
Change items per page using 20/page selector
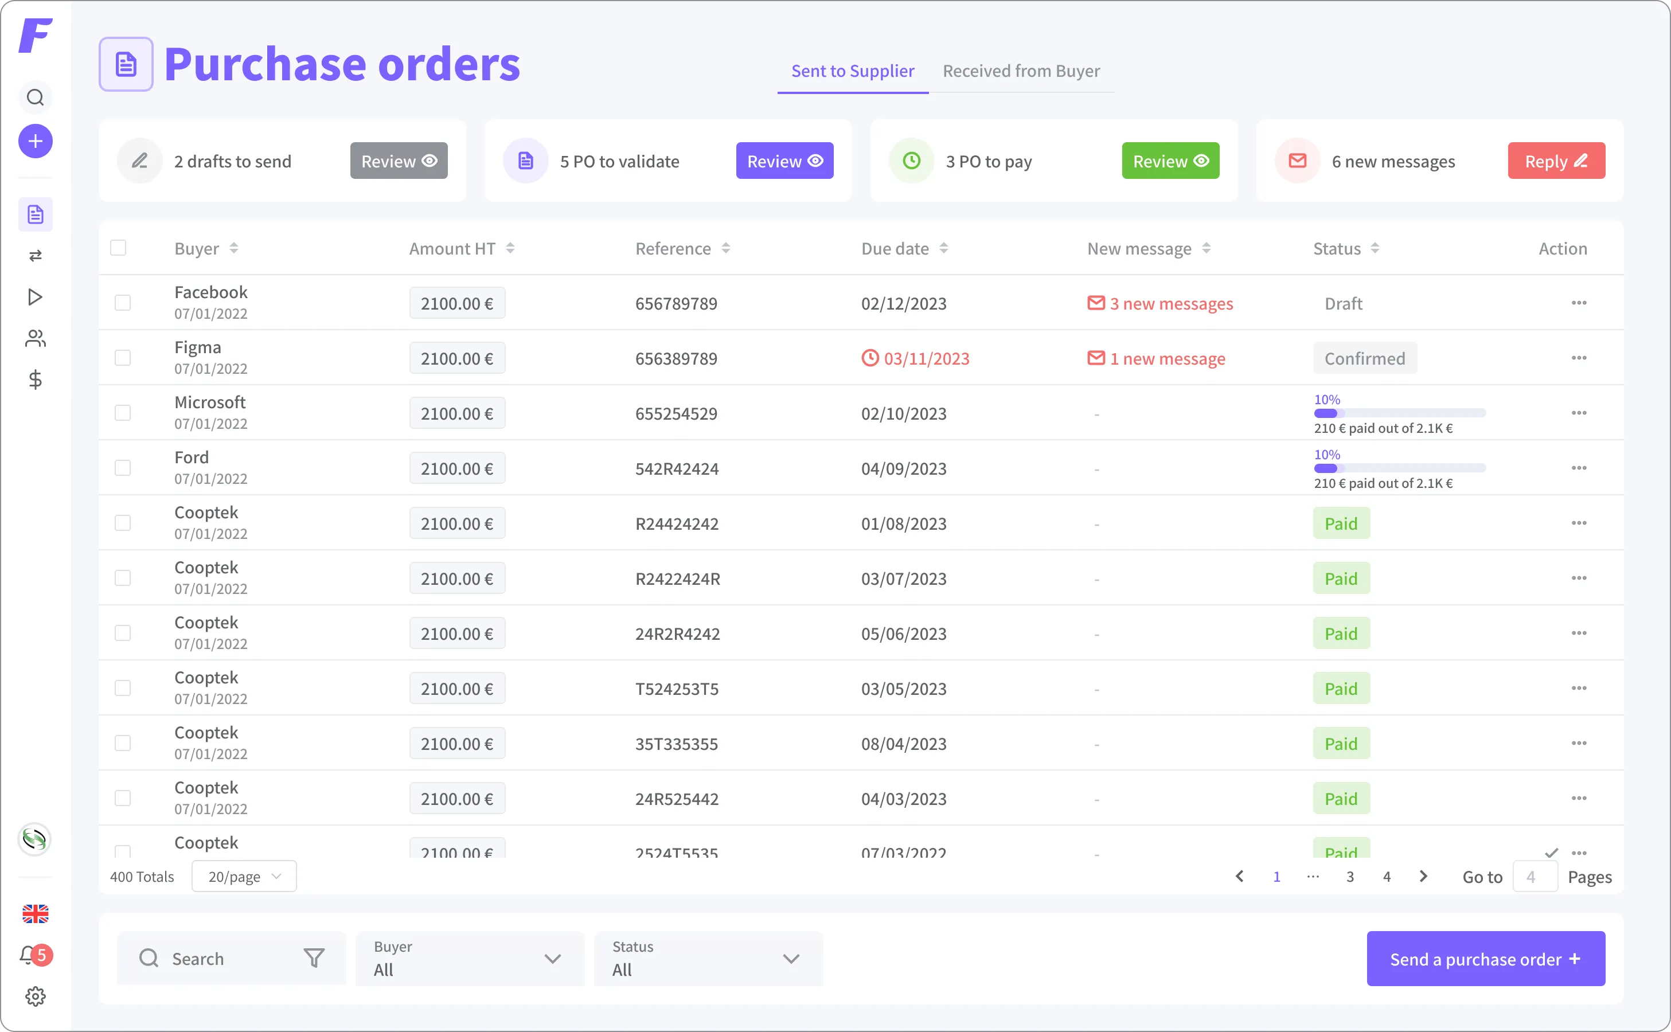[x=243, y=877]
